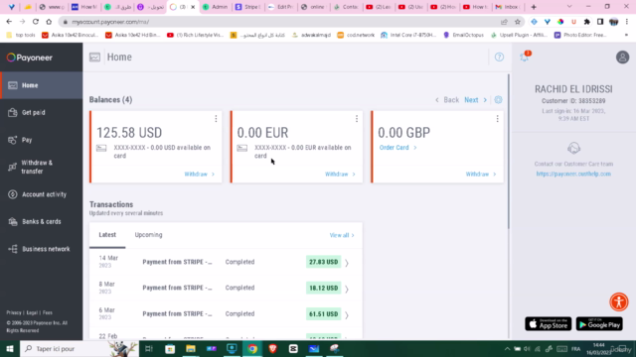Screen dimensions: 636x357
Task: Click the browser home button
Action: [49, 22]
